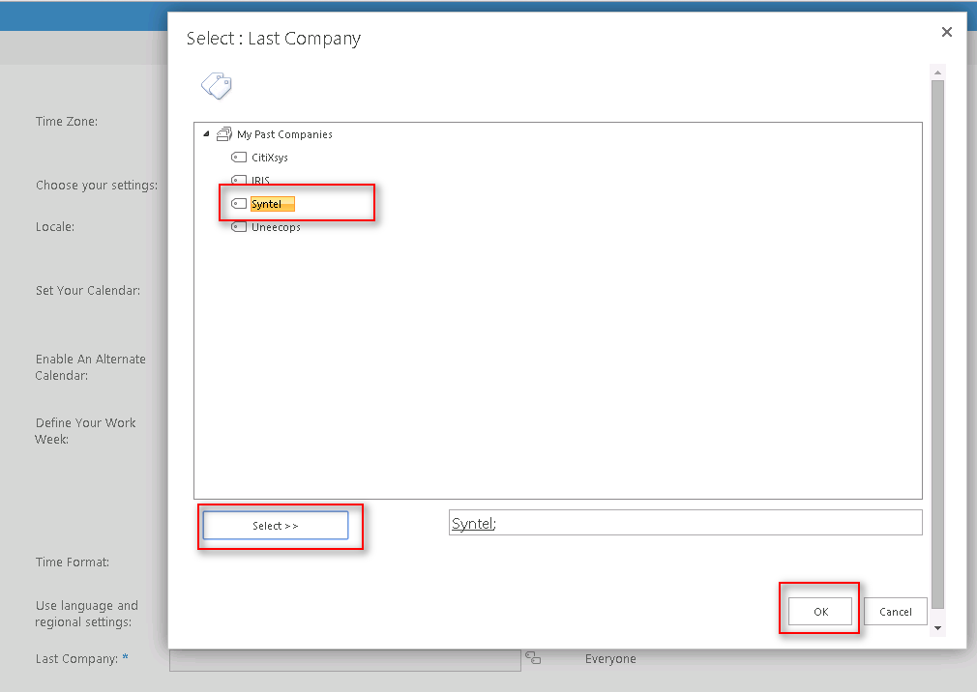Select the My Past Companies term set label
Screen dimensions: 977x692
pyautogui.click(x=284, y=134)
